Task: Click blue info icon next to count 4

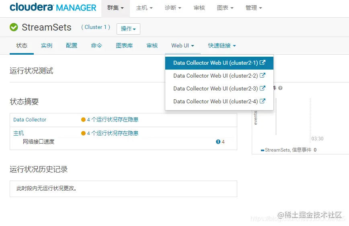Action: point(218,142)
